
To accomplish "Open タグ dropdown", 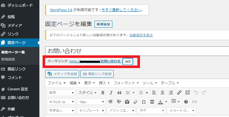I will [x=151, y=110].
